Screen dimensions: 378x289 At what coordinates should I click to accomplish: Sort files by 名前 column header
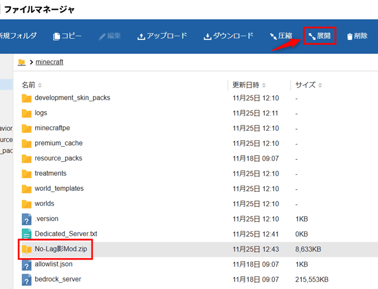[x=29, y=85]
